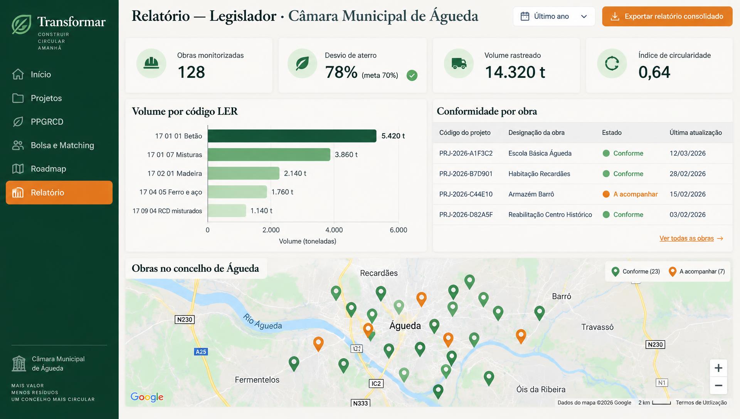Click the A25 road shield on map
The height and width of the screenshot is (419, 740).
201,352
